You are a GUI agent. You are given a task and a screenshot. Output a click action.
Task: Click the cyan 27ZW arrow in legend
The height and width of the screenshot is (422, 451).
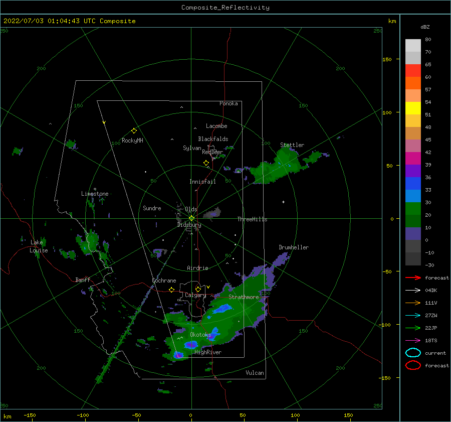413,316
